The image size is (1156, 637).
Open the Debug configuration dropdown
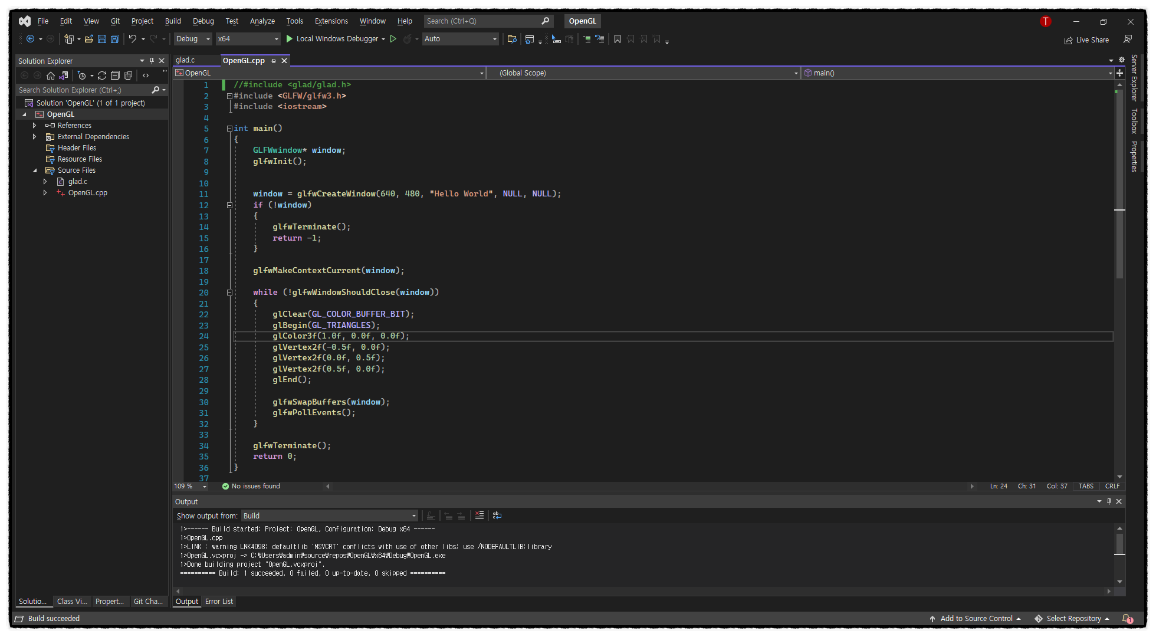193,39
